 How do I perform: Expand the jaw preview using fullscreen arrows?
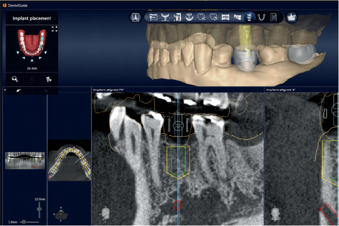[x=54, y=29]
